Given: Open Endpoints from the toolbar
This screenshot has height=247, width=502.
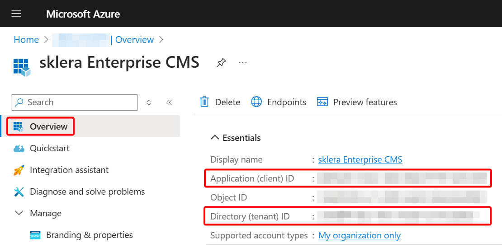Looking at the screenshot, I should click(287, 102).
